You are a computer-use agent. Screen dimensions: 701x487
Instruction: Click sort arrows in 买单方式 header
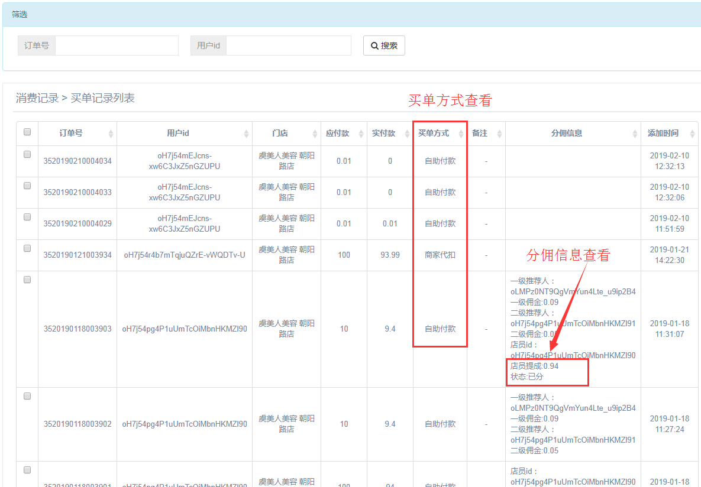[461, 134]
